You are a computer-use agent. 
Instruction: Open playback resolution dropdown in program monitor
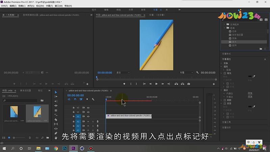point(186,73)
